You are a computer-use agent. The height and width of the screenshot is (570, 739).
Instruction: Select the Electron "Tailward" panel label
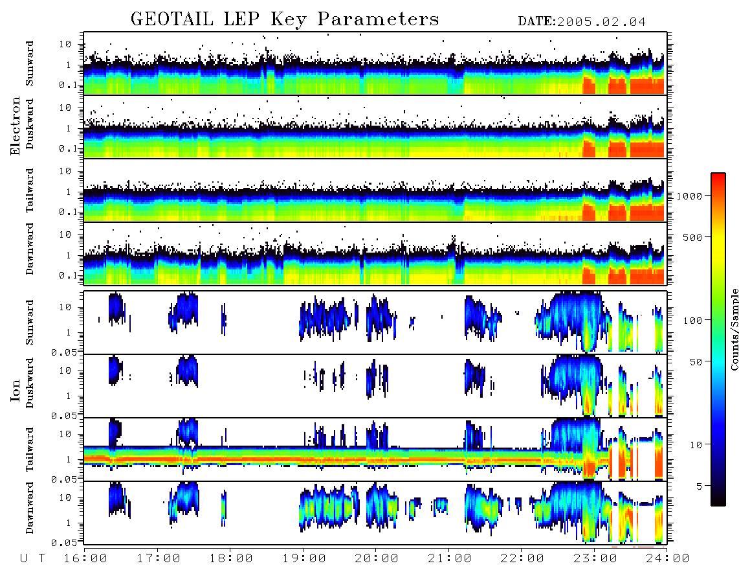pos(30,190)
